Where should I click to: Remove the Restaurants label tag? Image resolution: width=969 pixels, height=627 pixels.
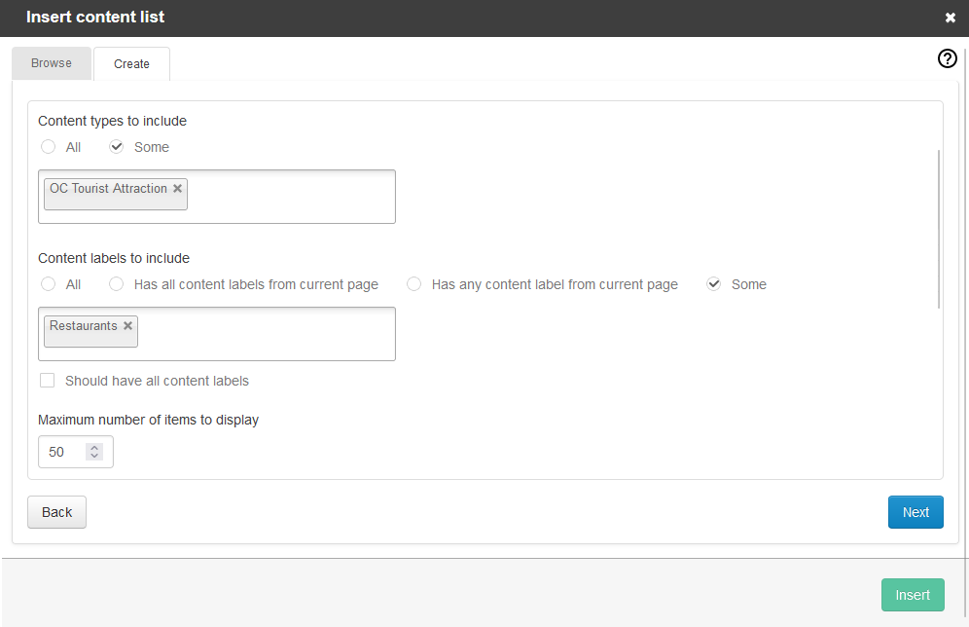127,326
